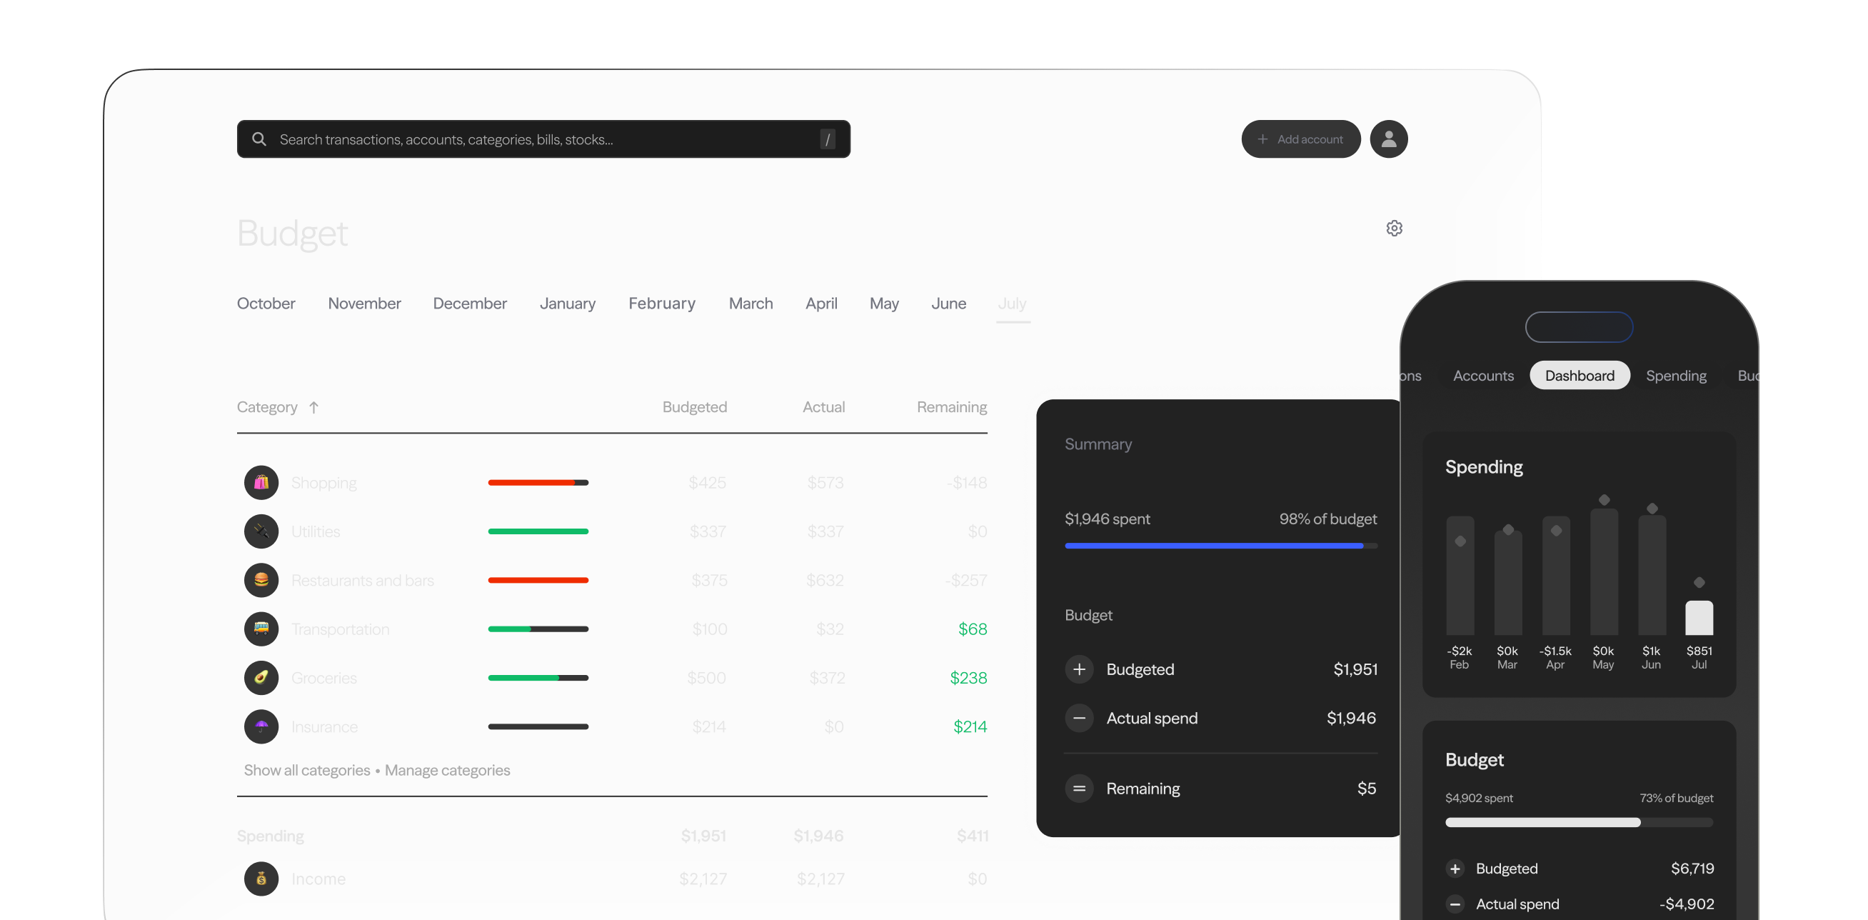
Task: Open the budget settings gear icon
Action: click(x=1394, y=229)
